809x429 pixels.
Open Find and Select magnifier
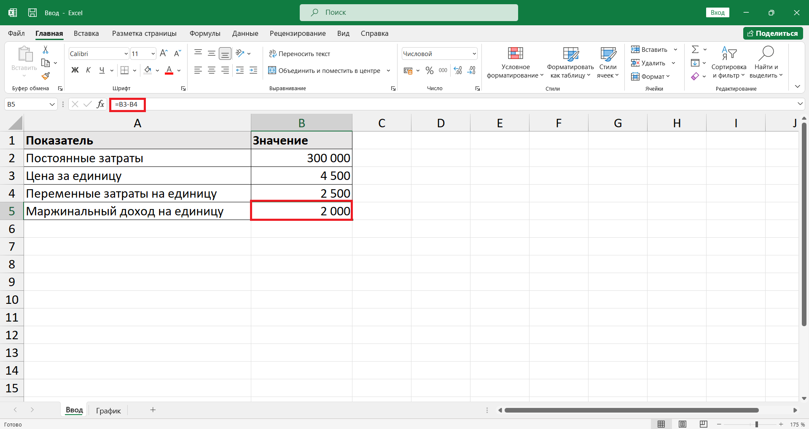[x=766, y=62]
